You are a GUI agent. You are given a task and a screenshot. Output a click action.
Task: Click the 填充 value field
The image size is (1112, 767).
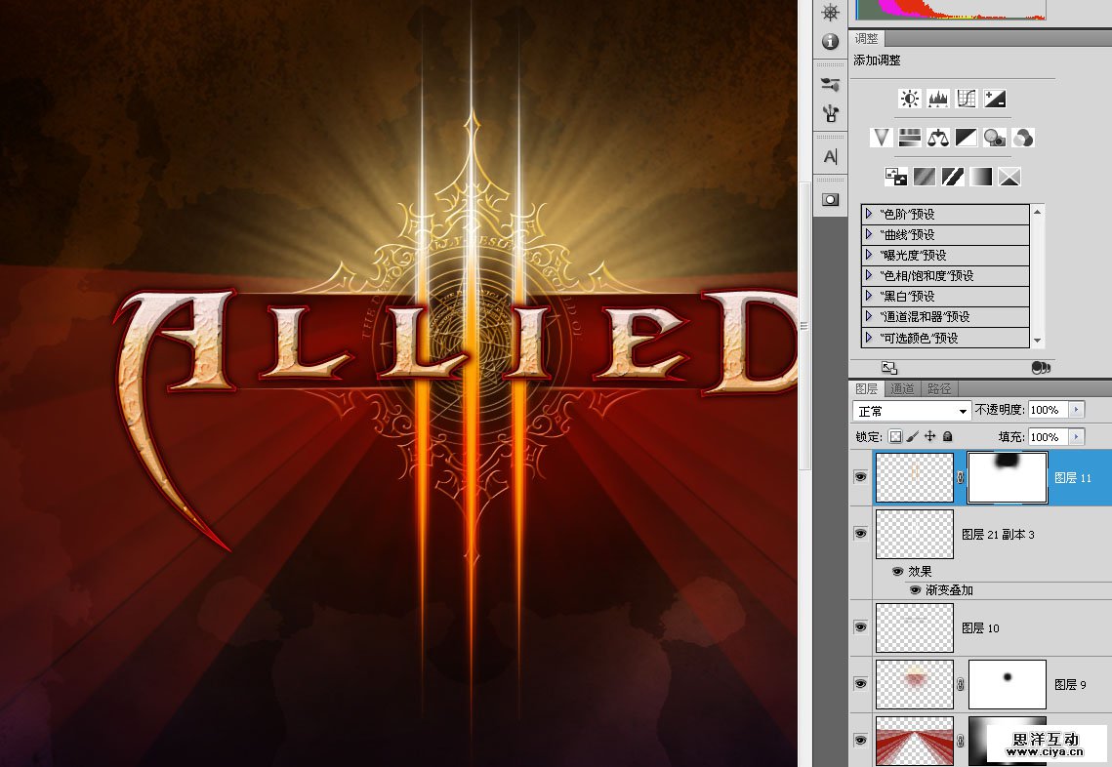[1049, 436]
